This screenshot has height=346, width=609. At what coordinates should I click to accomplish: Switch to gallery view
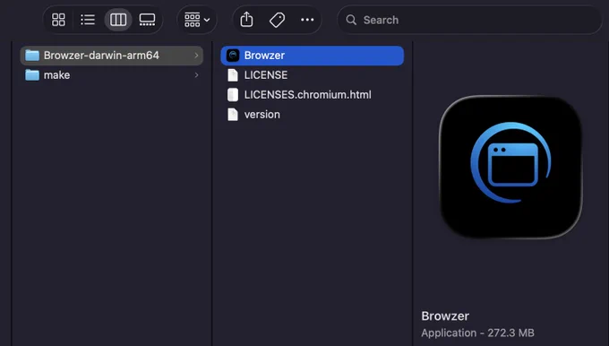tap(147, 20)
